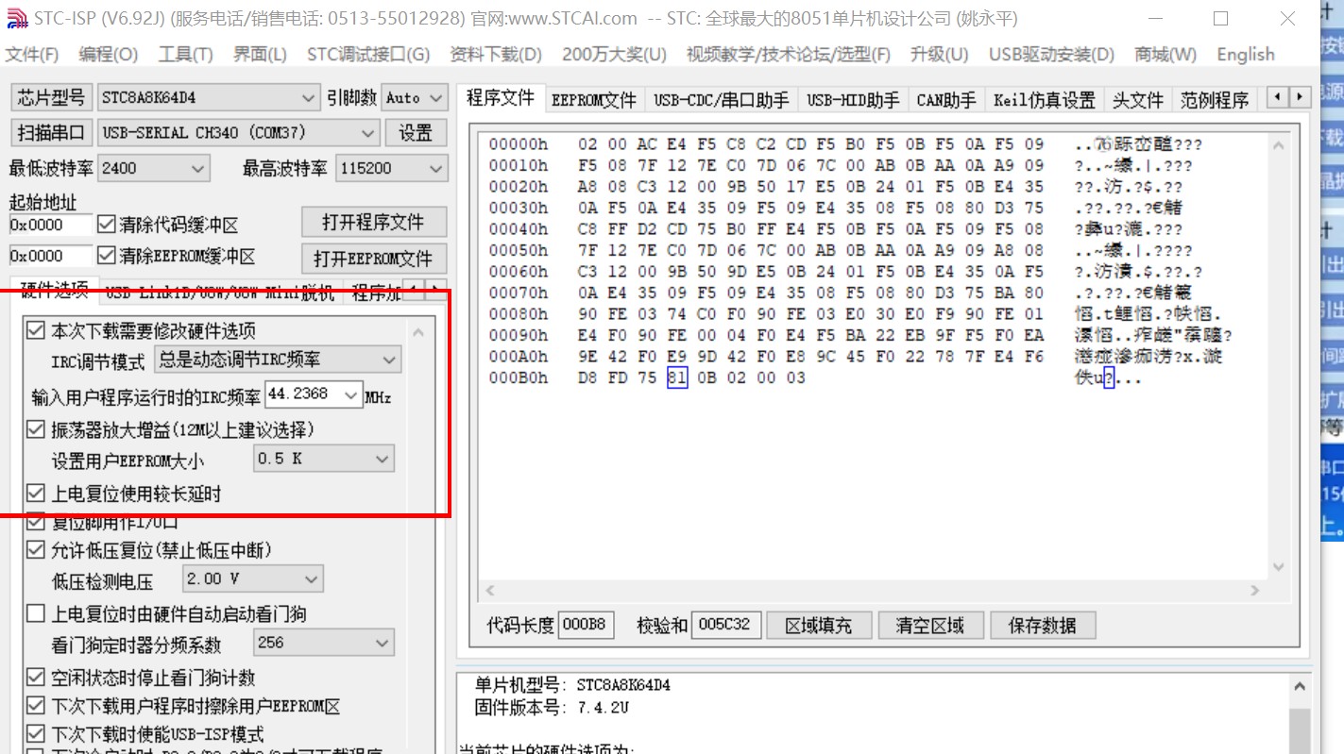This screenshot has width=1344, height=754.
Task: Click left arrow to scroll right-panel tabs
Action: click(1278, 97)
